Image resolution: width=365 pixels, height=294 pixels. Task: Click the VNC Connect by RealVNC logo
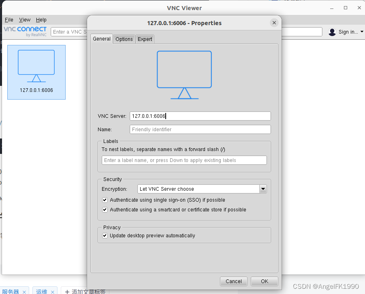point(25,32)
